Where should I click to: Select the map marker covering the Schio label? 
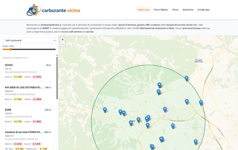click(x=131, y=123)
